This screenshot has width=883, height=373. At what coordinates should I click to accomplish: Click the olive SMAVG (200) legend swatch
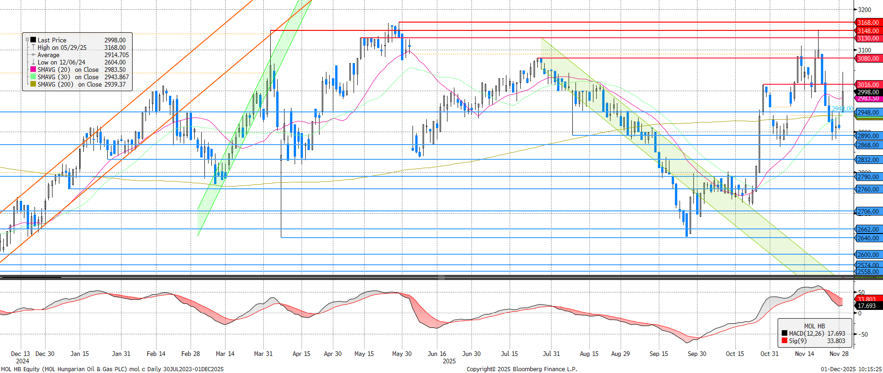(33, 84)
